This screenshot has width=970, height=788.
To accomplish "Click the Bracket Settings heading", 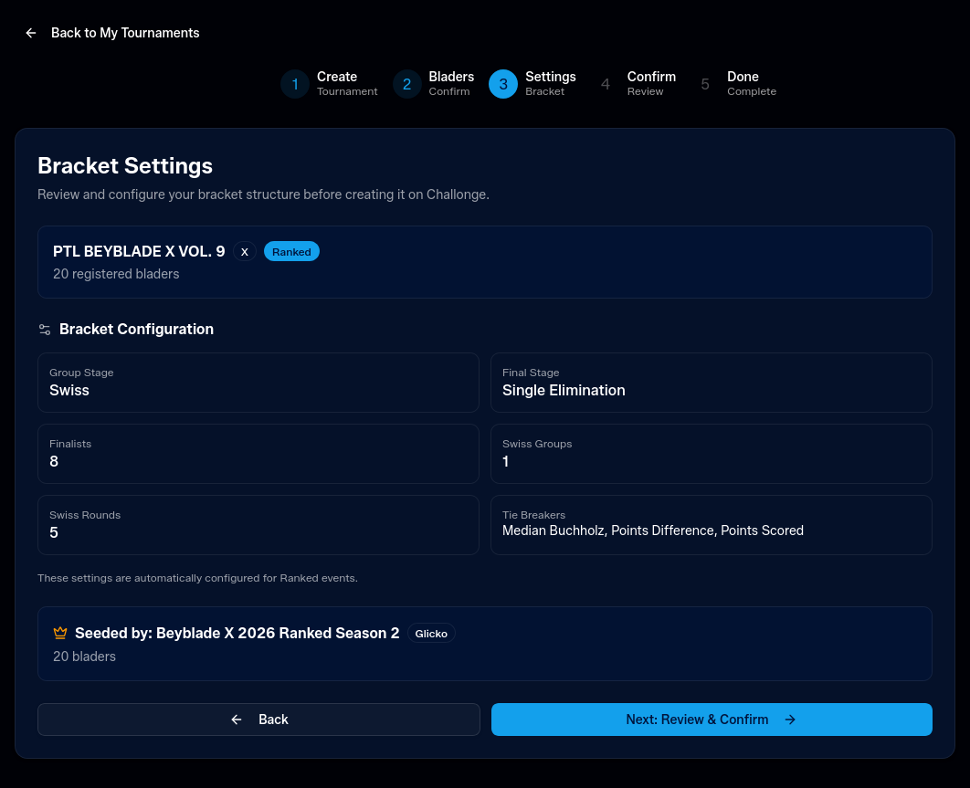I will click(125, 166).
